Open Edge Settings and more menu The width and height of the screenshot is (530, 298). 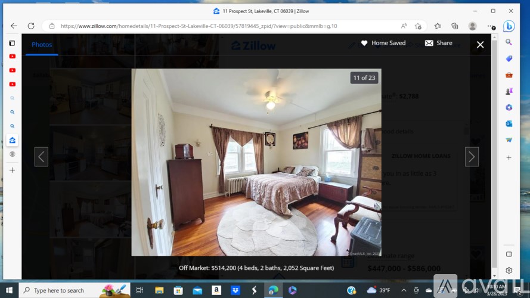(491, 26)
